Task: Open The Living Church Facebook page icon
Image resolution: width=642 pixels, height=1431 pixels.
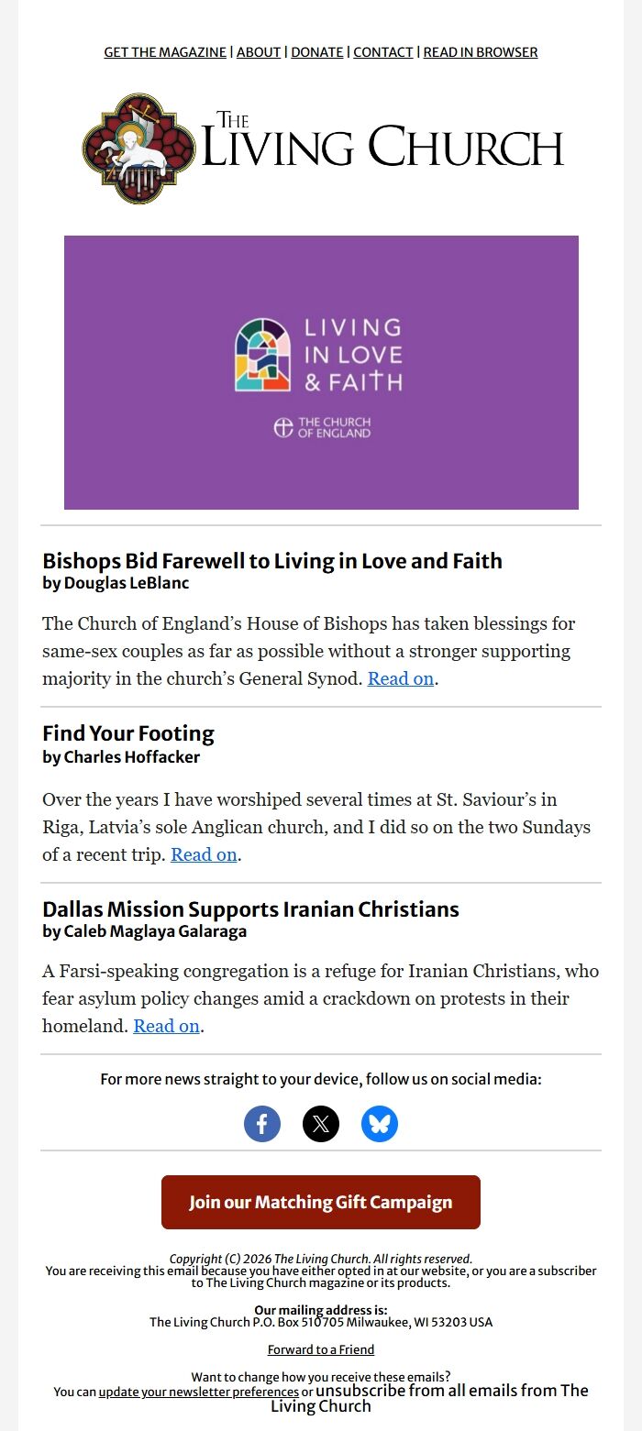Action: 262,1123
